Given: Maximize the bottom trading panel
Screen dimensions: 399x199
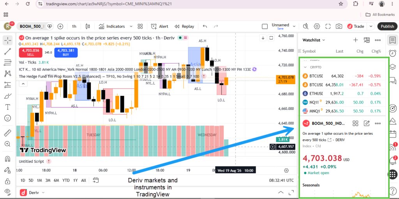Looking at the screenshot, I should pyautogui.click(x=291, y=192).
